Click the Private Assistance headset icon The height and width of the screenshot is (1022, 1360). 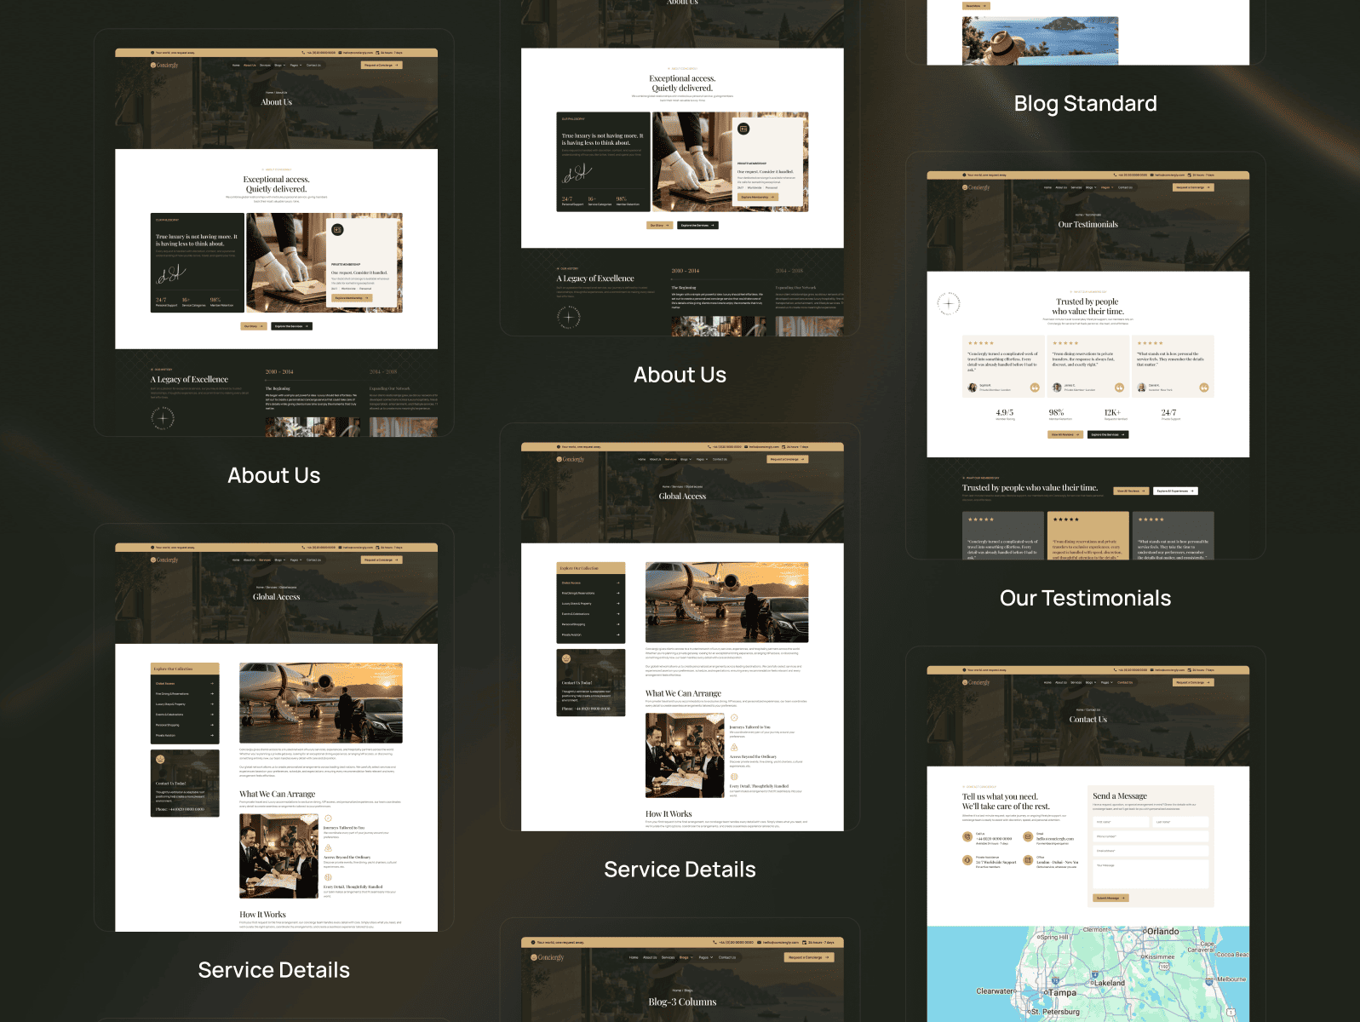pos(967,860)
